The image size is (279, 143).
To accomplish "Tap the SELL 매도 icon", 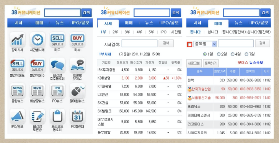I will tap(57, 39).
